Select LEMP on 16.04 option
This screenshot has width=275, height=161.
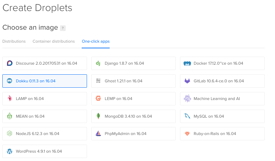(x=133, y=99)
